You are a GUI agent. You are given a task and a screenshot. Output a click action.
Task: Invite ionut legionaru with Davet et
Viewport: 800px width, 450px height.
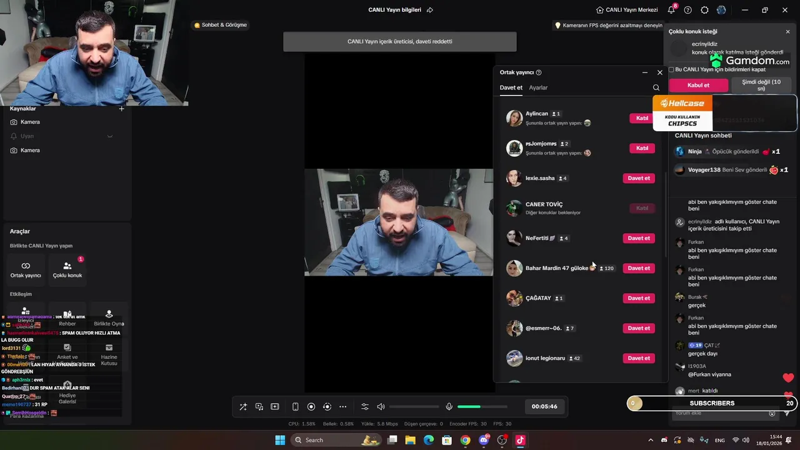[639, 358]
